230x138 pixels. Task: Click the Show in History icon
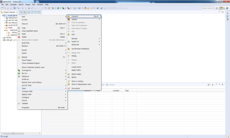69,81
